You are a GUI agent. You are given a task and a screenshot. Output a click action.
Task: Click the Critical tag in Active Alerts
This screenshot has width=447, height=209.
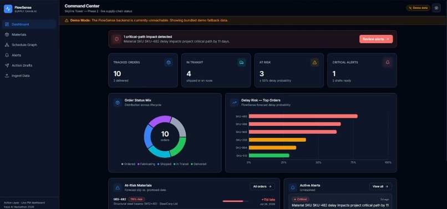pyautogui.click(x=300, y=200)
